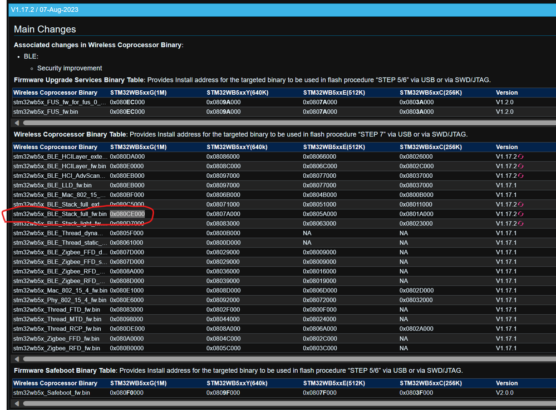Click left scroll arrow under Coprocessor Binary table
Viewport: 556px width, 410px height.
click(17, 359)
